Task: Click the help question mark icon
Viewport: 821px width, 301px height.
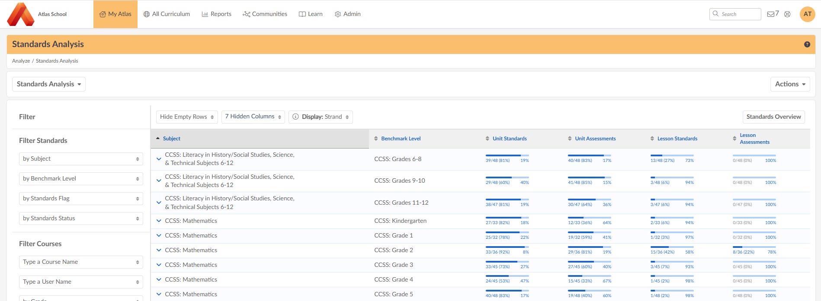Action: coord(807,44)
